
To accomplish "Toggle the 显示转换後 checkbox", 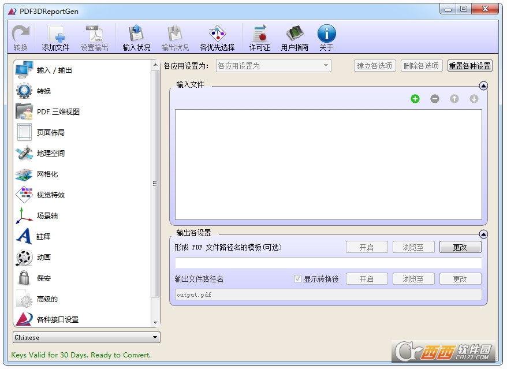I will [x=297, y=278].
